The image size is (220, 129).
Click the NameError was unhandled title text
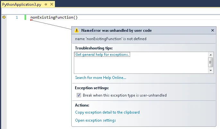tap(116, 30)
